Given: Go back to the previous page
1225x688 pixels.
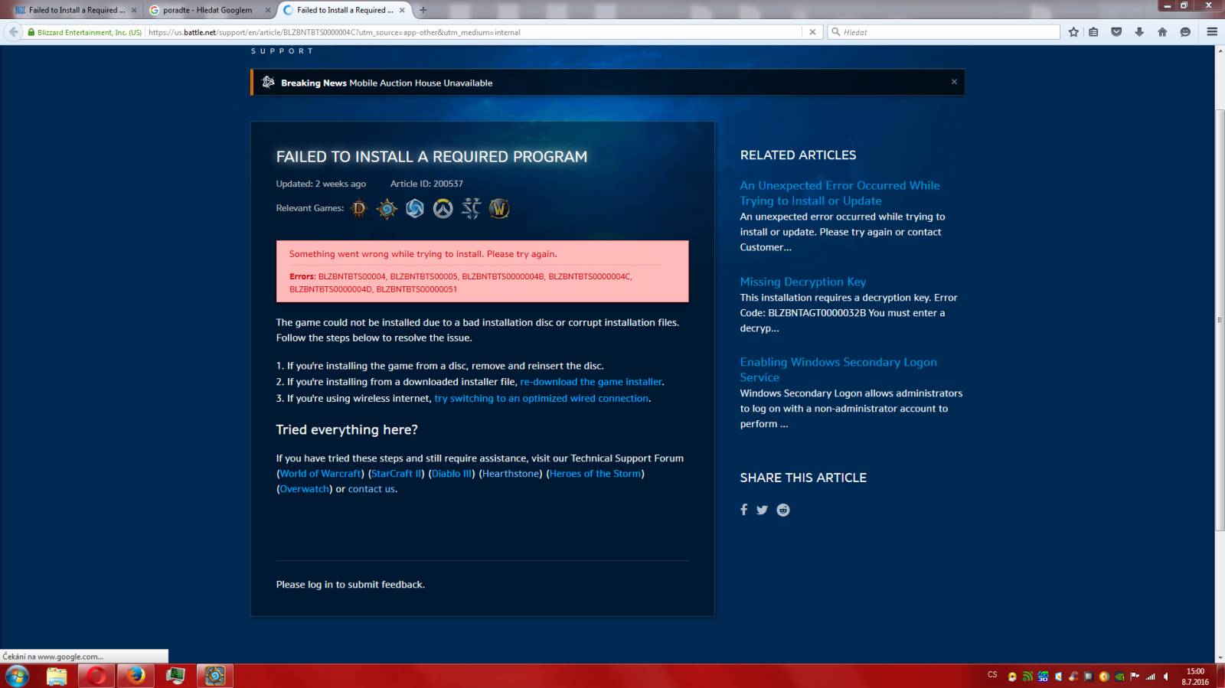Looking at the screenshot, I should click(13, 32).
